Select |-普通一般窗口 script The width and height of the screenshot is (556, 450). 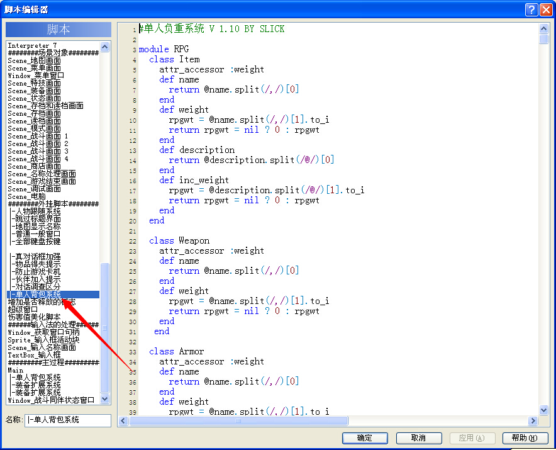point(36,234)
